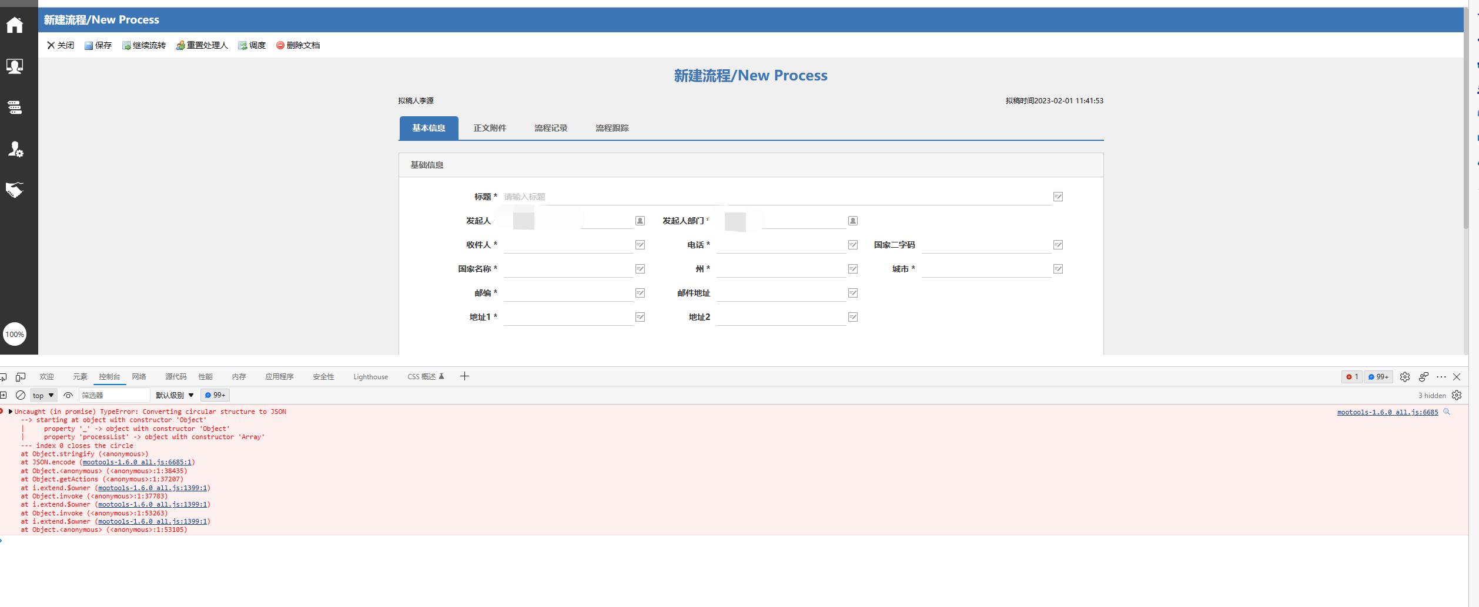Open the top JavaScript context dropdown
This screenshot has width=1479, height=607.
click(x=43, y=396)
